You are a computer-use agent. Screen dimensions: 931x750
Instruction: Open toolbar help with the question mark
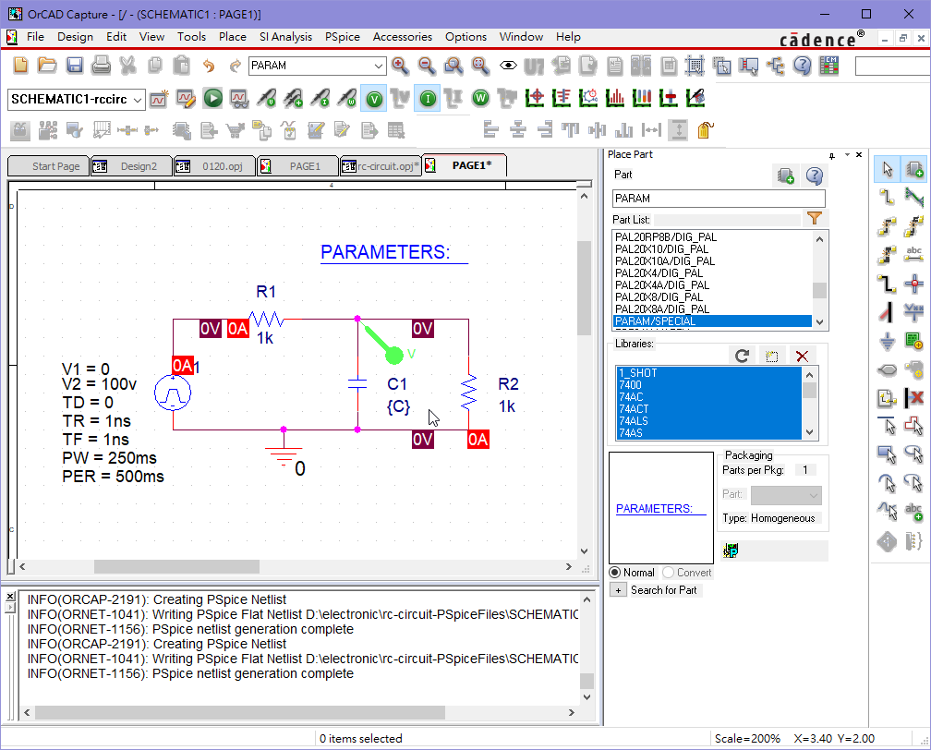802,66
